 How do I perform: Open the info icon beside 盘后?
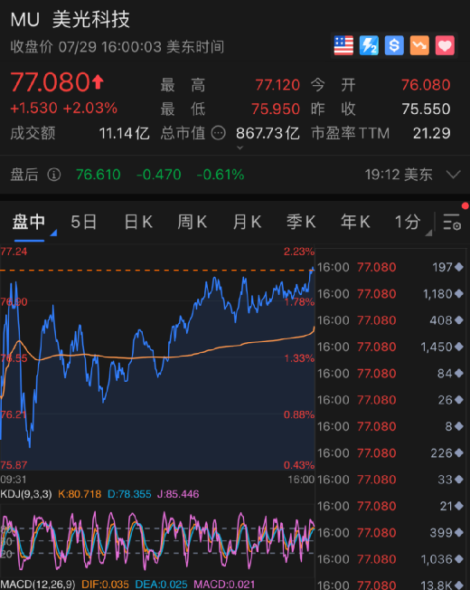click(54, 175)
